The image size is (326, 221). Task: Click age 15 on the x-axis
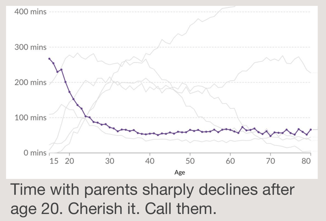(53, 161)
